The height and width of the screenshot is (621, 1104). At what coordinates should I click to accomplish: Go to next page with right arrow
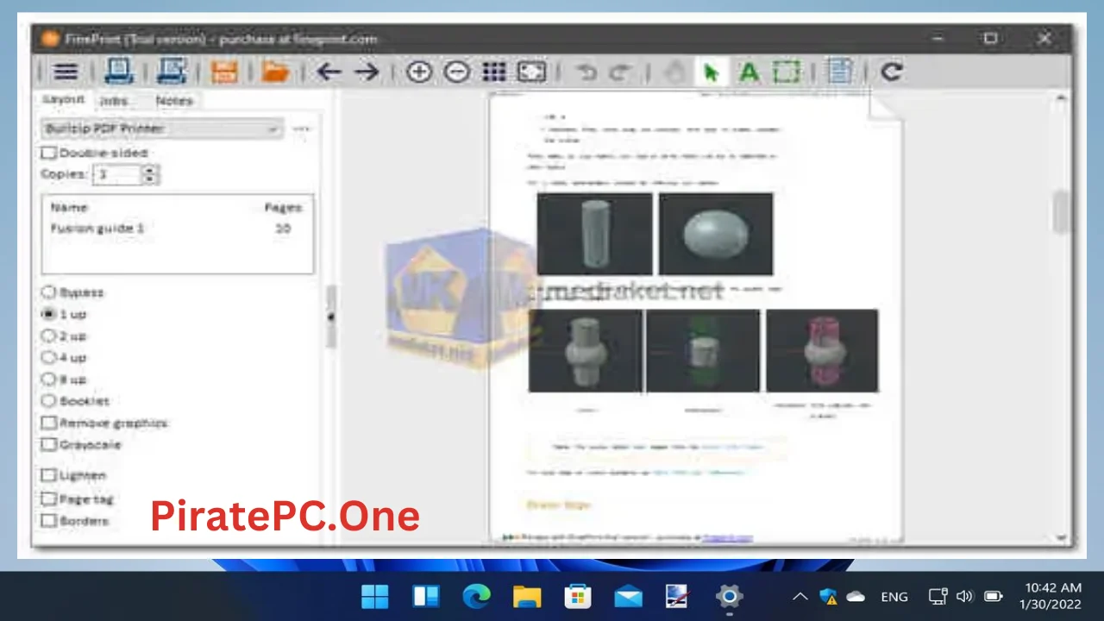click(367, 72)
